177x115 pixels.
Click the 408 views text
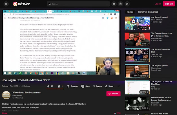click(26, 86)
